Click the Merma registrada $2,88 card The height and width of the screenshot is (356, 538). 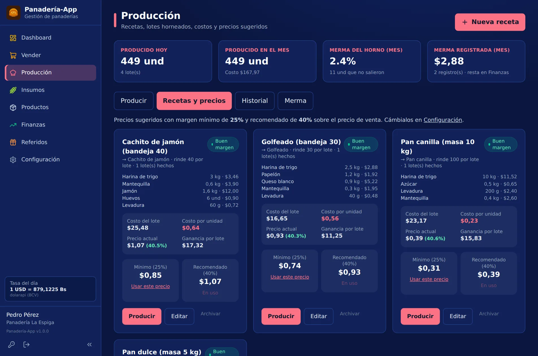(x=476, y=61)
